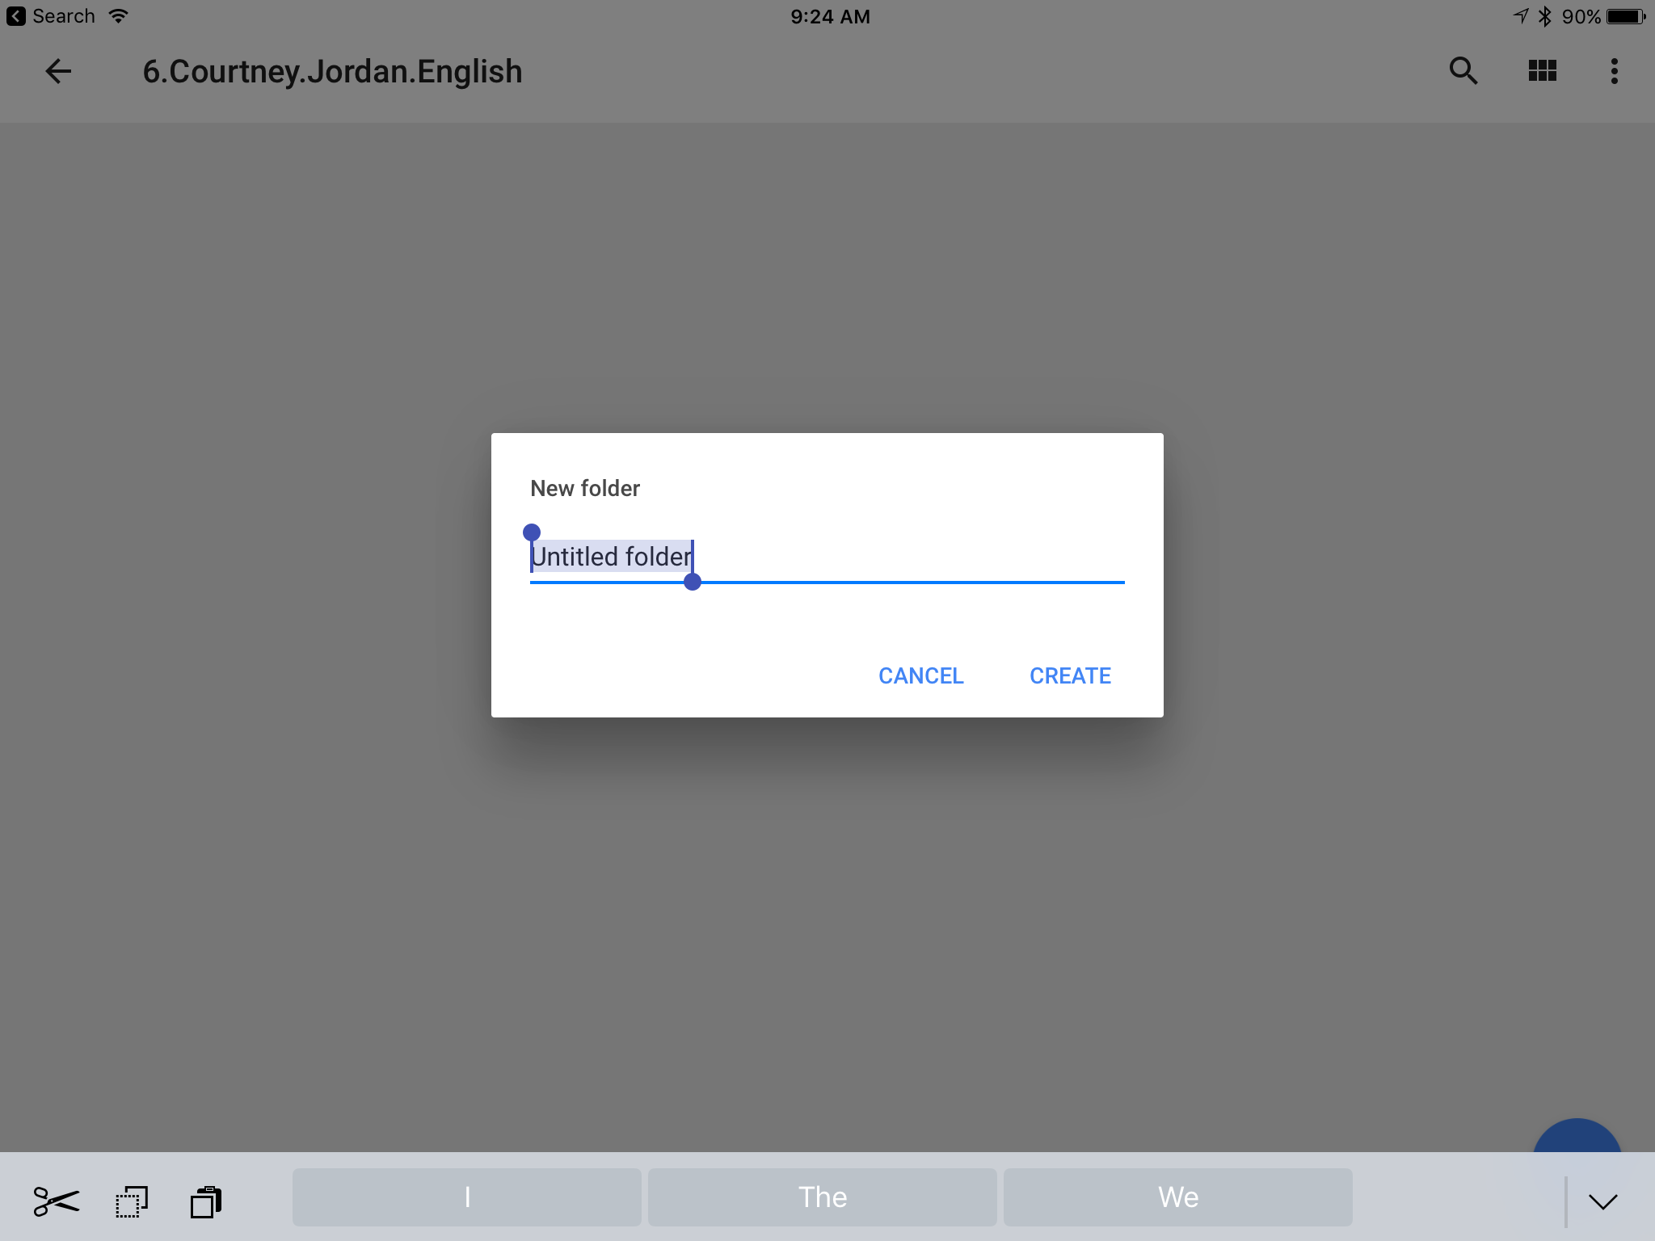Return to Search app in status bar

pos(50,16)
